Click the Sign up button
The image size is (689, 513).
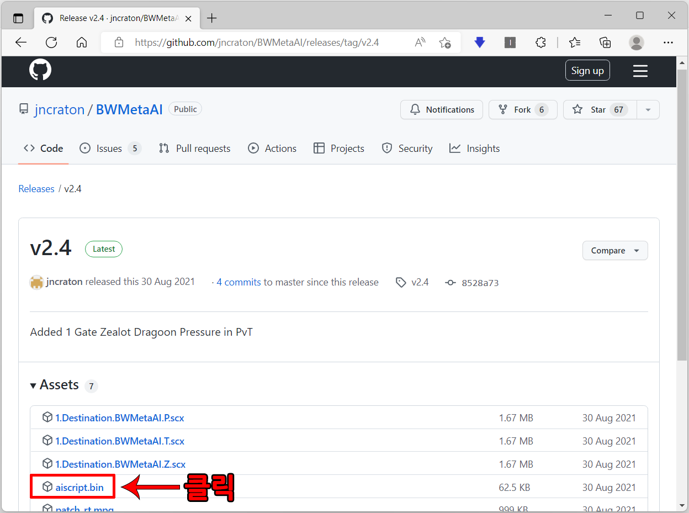tap(587, 71)
